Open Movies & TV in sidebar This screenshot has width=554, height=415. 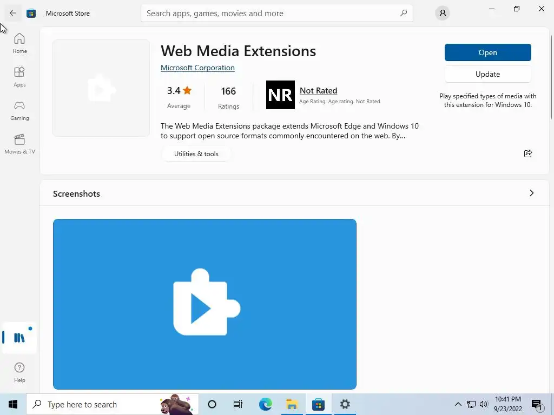point(19,144)
